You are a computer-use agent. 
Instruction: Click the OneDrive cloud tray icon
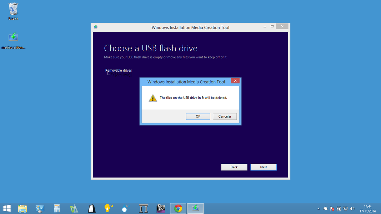pos(325,209)
